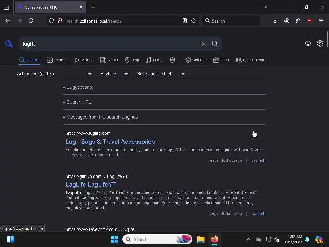The height and width of the screenshot is (247, 329).
Task: Open notifications bell in taskbar
Action: (x=307, y=239)
